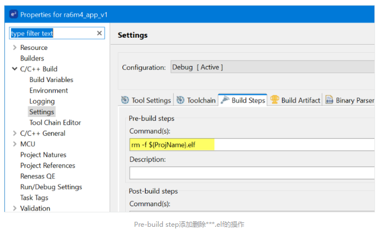Image resolution: width=380 pixels, height=234 pixels.
Task: Select Resource in the properties tree
Action: tap(34, 48)
